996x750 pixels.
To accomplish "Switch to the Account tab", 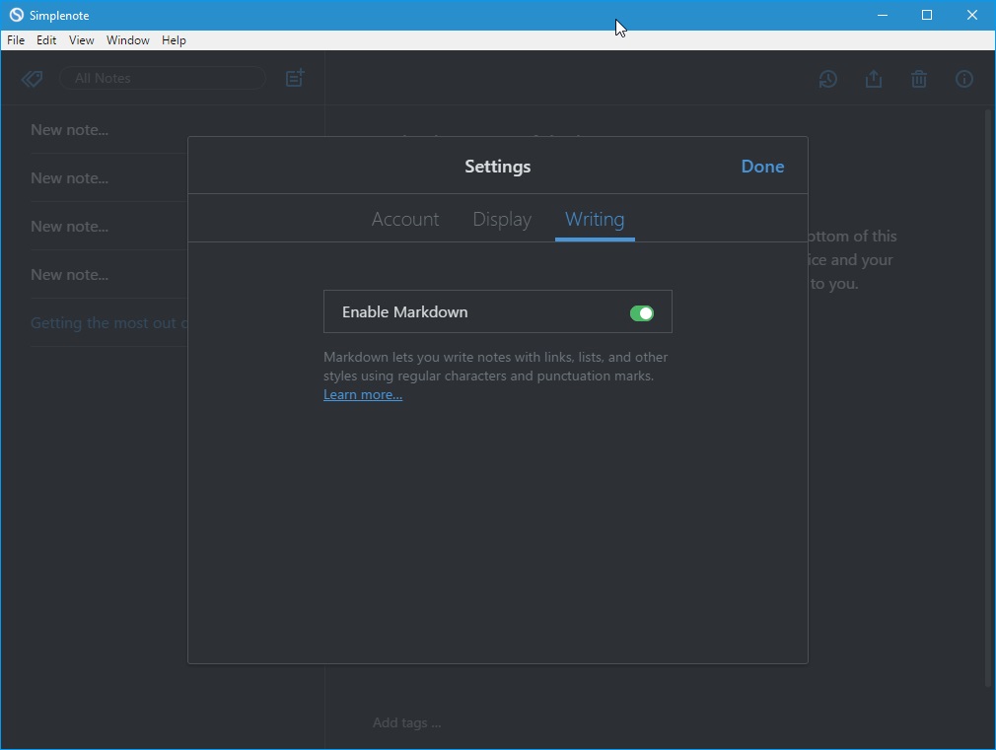I will pos(405,219).
